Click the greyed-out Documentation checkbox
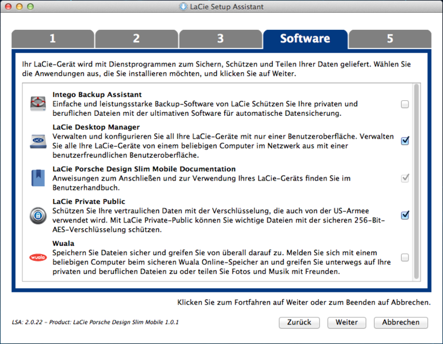Image resolution: width=443 pixels, height=344 pixels. pyautogui.click(x=405, y=178)
